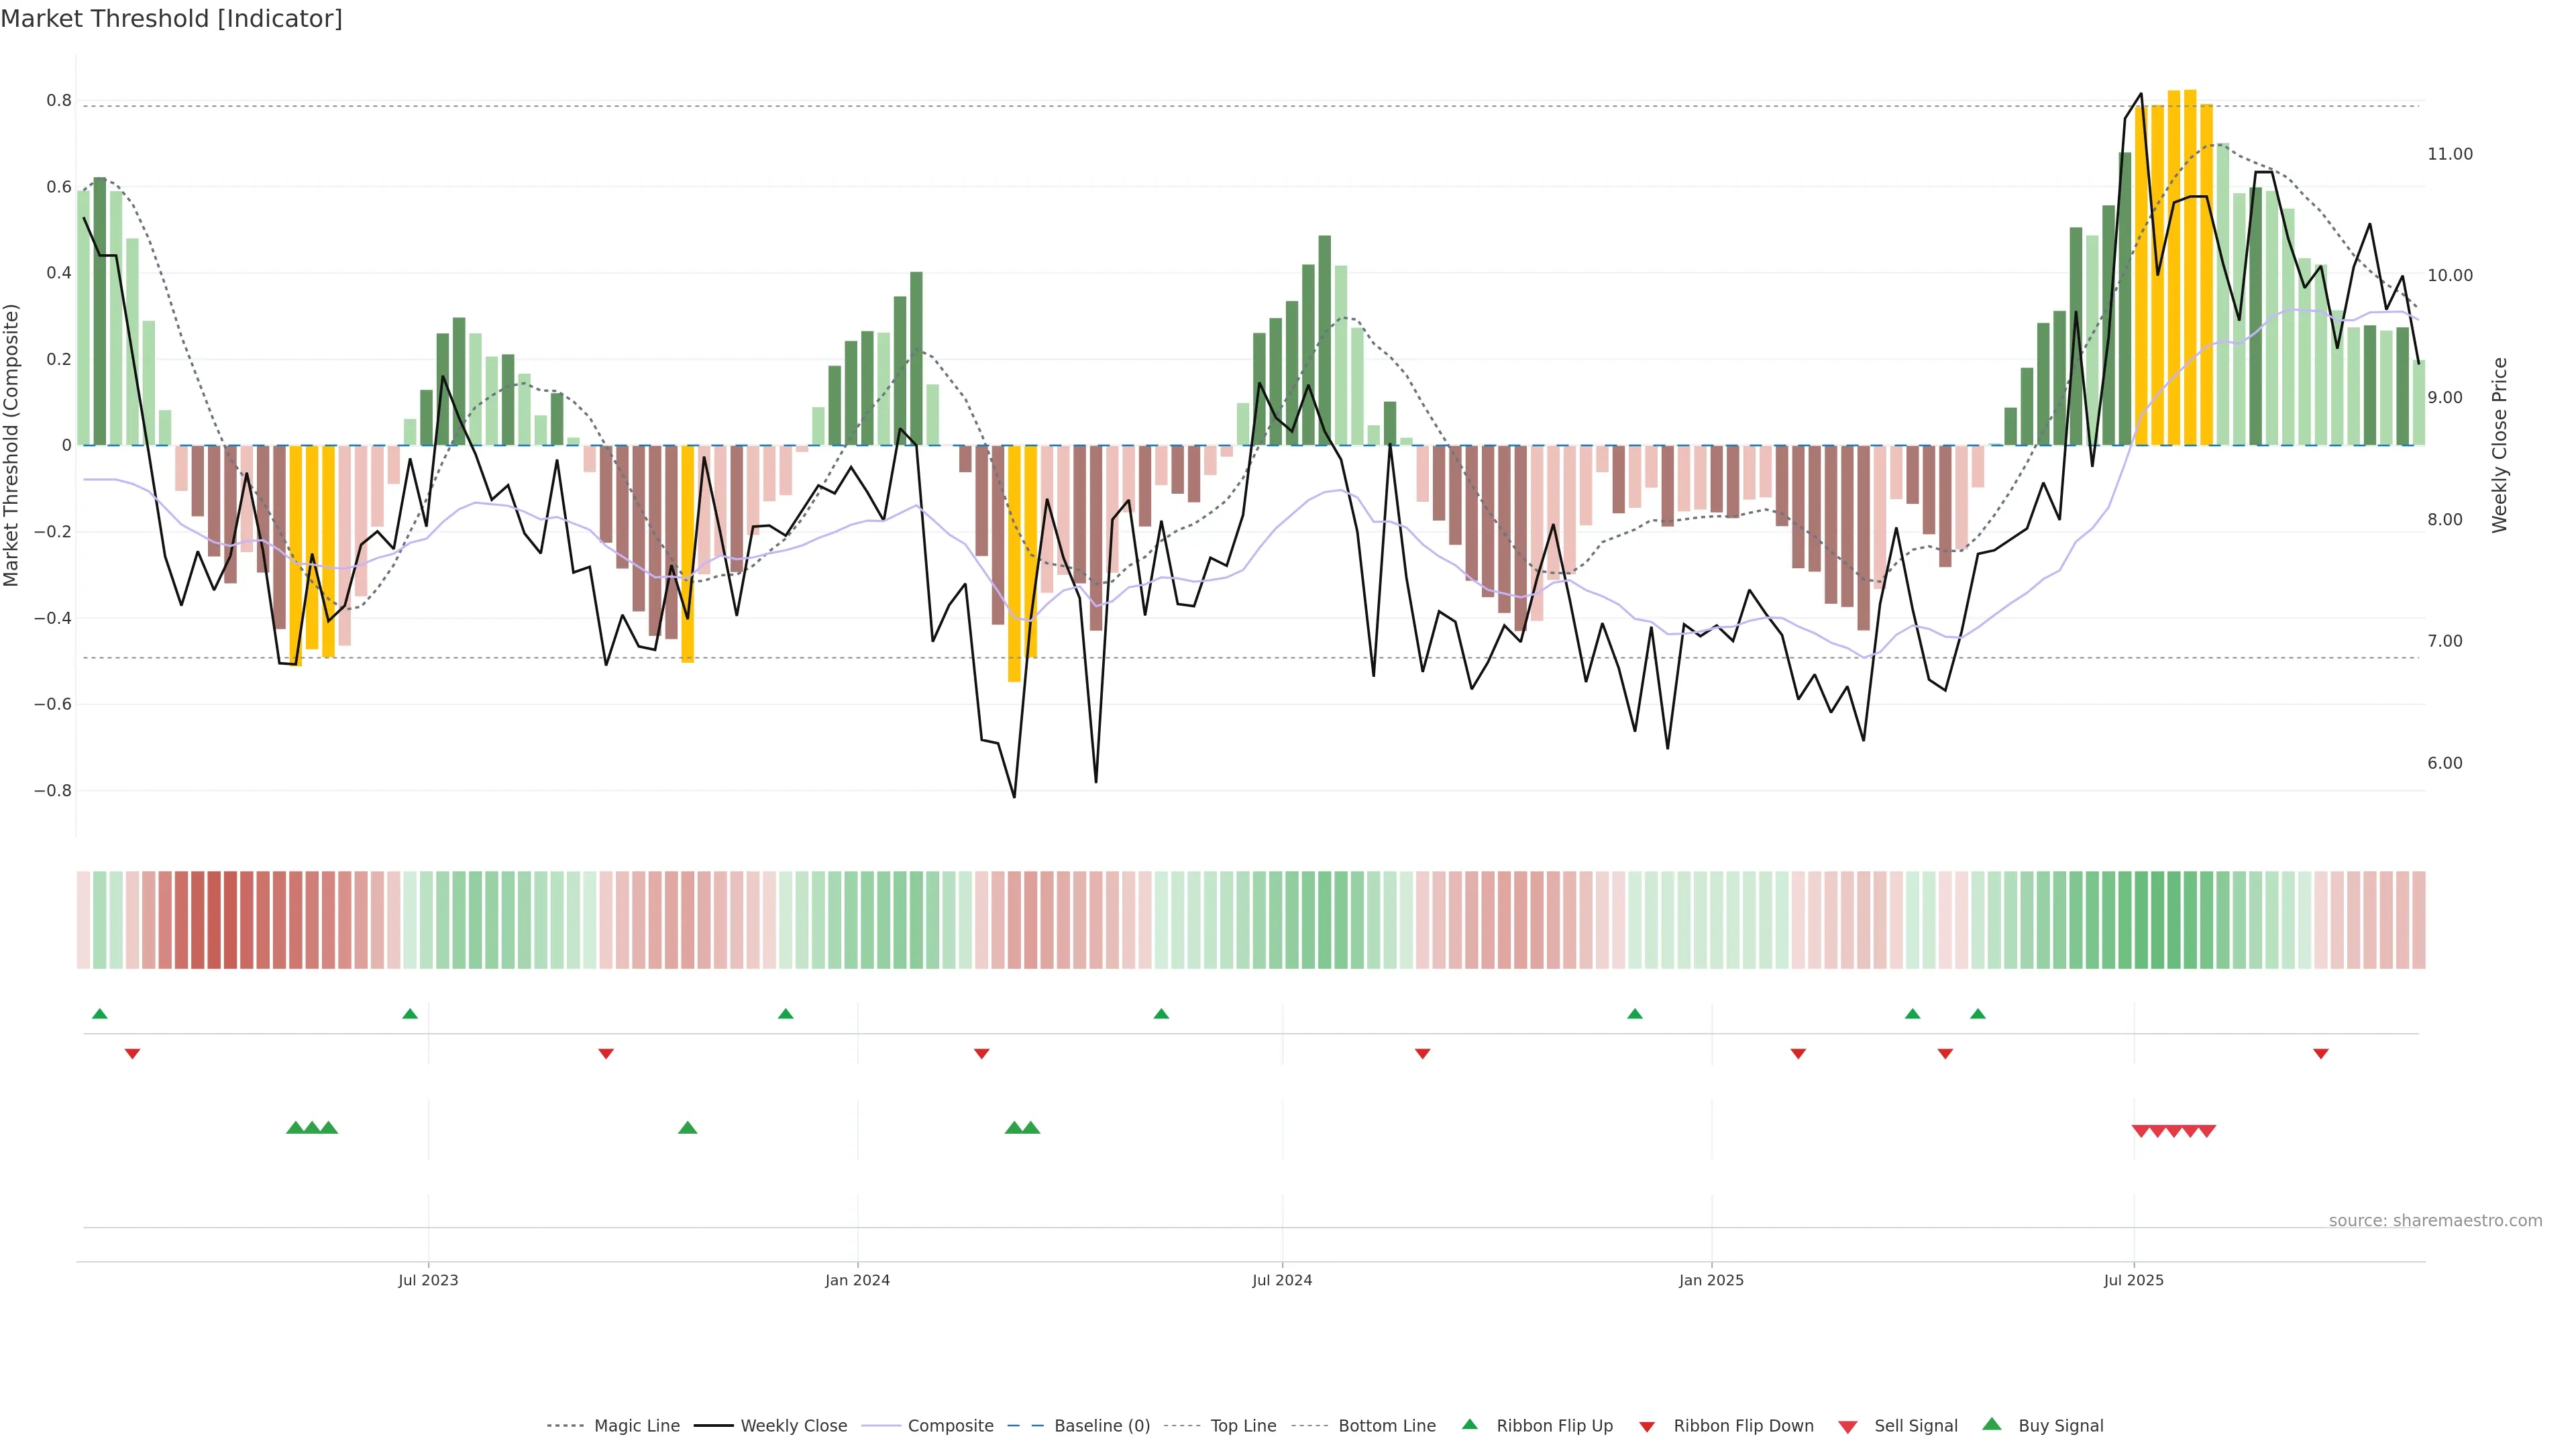Click the Ribbon Flip Up legend triangle icon
This screenshot has height=1449, width=2576.
tap(1469, 1424)
